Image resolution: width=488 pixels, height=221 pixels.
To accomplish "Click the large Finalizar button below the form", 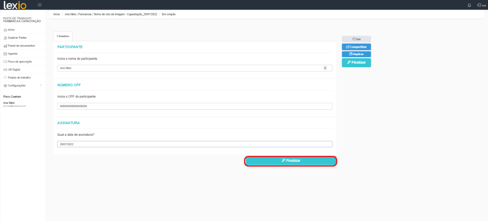I will (x=291, y=161).
